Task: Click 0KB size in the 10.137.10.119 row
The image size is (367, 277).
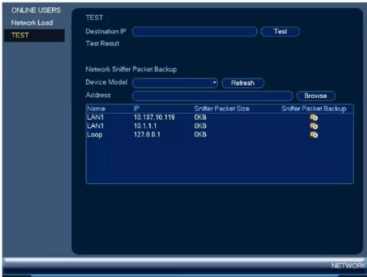Action: click(201, 117)
